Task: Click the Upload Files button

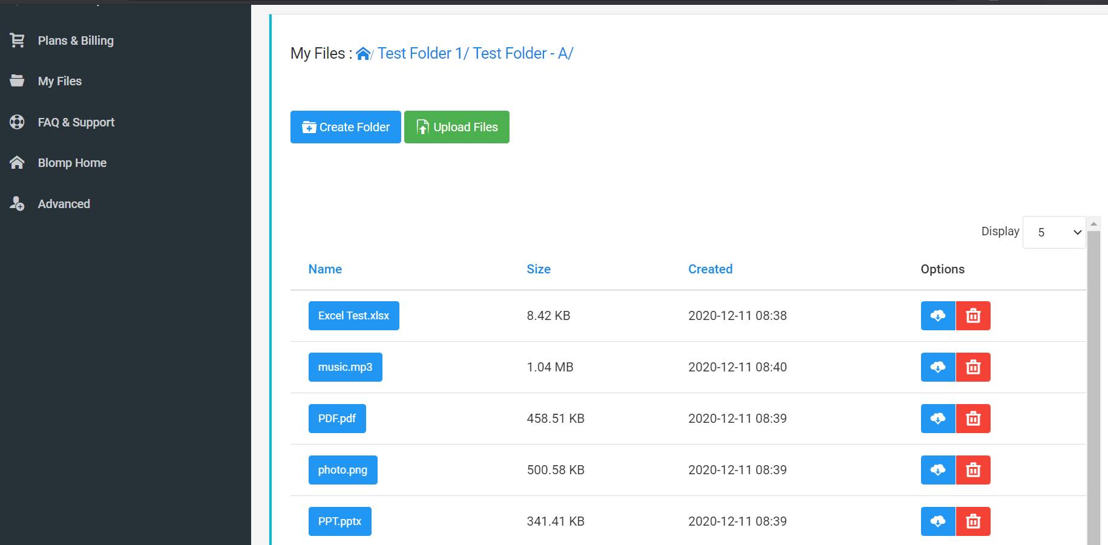Action: [456, 127]
